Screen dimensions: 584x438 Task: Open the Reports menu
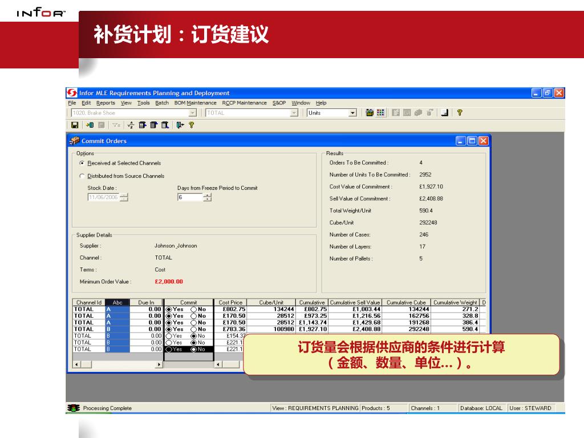coord(106,103)
